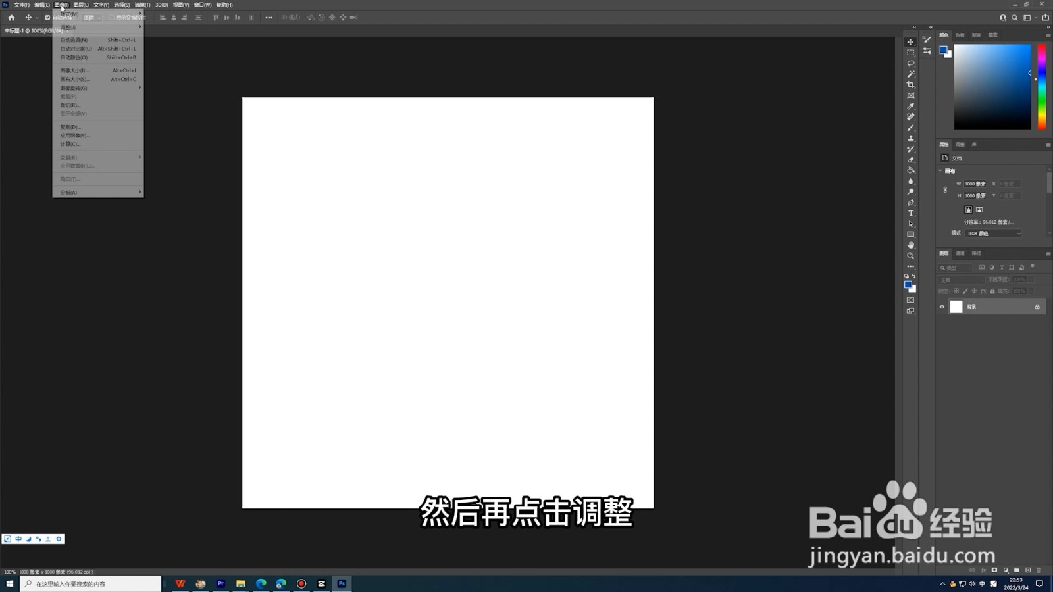Choose 图像大小(I)... from the menu
Viewport: 1053px width, 592px height.
(98, 70)
